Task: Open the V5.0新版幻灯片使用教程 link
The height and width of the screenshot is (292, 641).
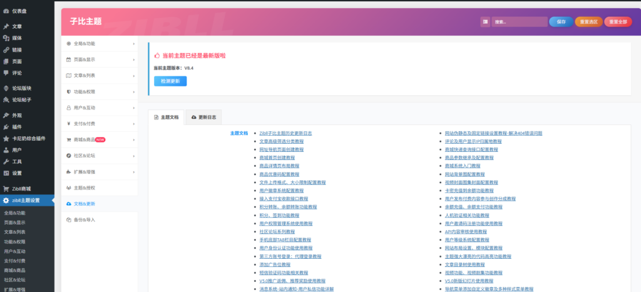Action: click(469, 281)
